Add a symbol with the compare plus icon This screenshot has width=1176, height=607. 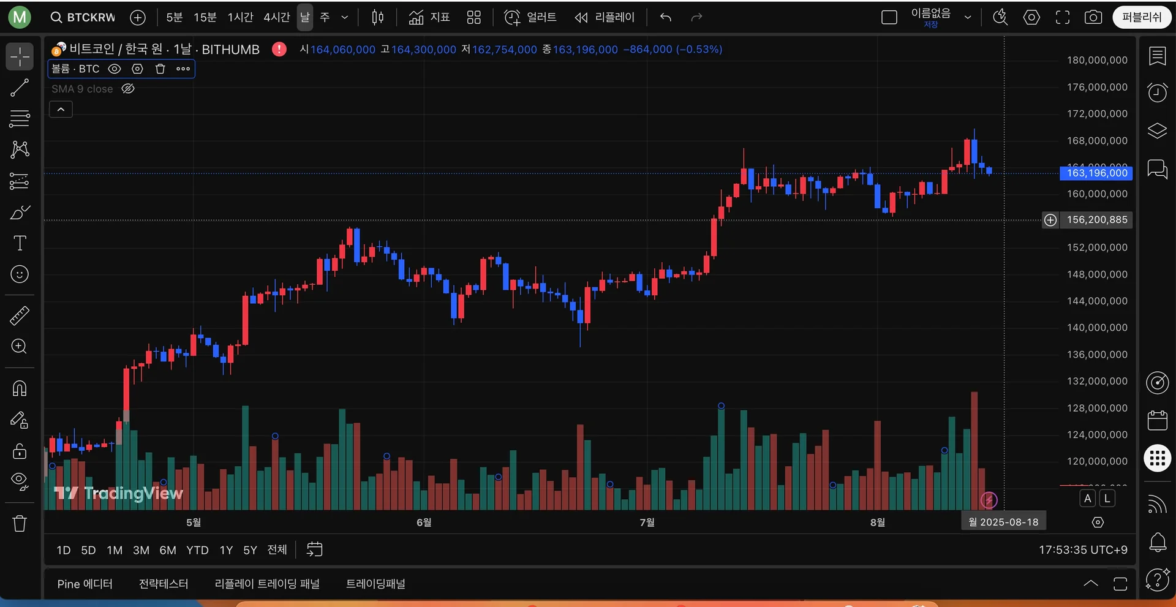click(138, 18)
